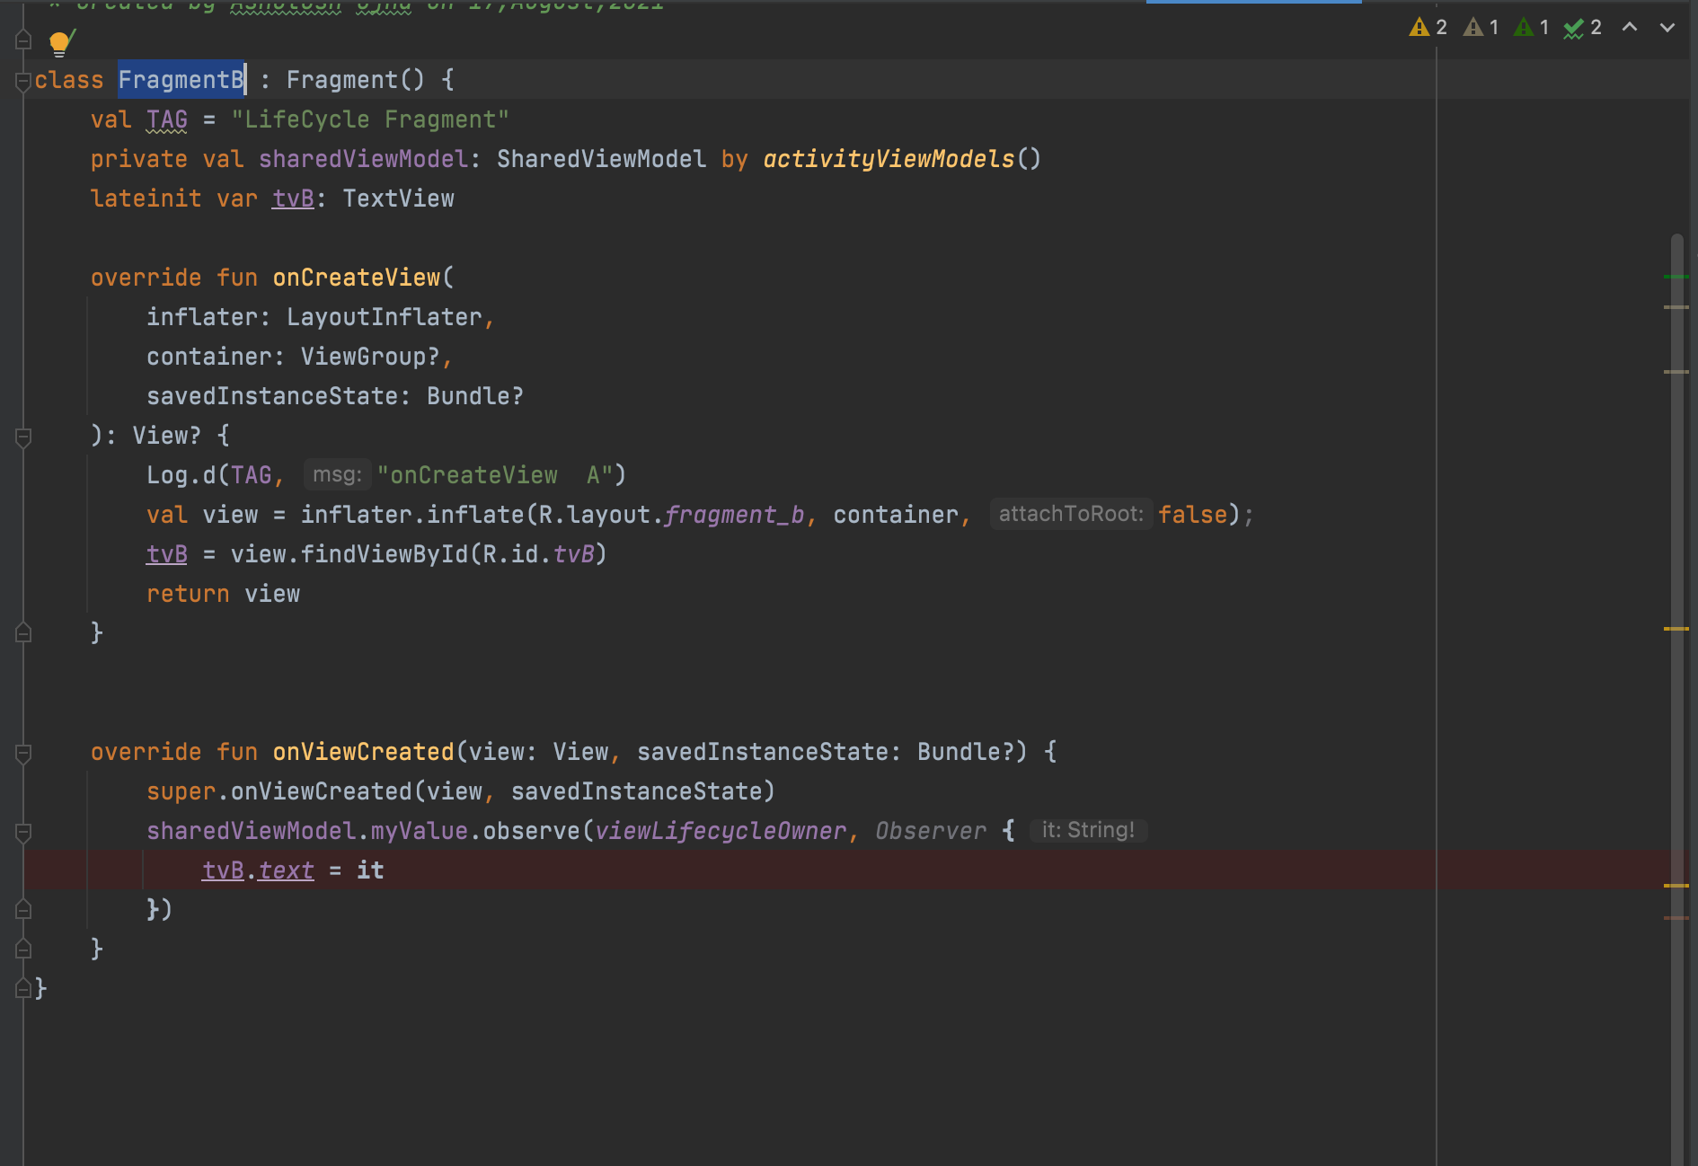Click the "LifeCycle Fragment" string literal
The width and height of the screenshot is (1698, 1166).
370,119
